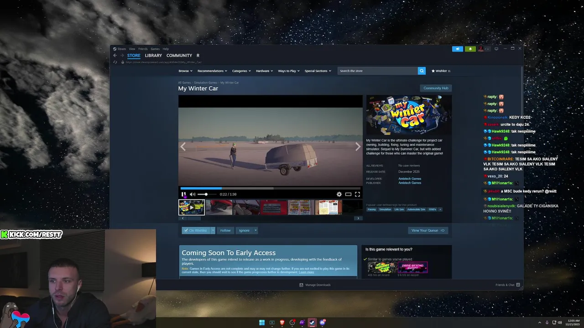Open the Ways to Play dropdown
584x328 pixels.
289,71
